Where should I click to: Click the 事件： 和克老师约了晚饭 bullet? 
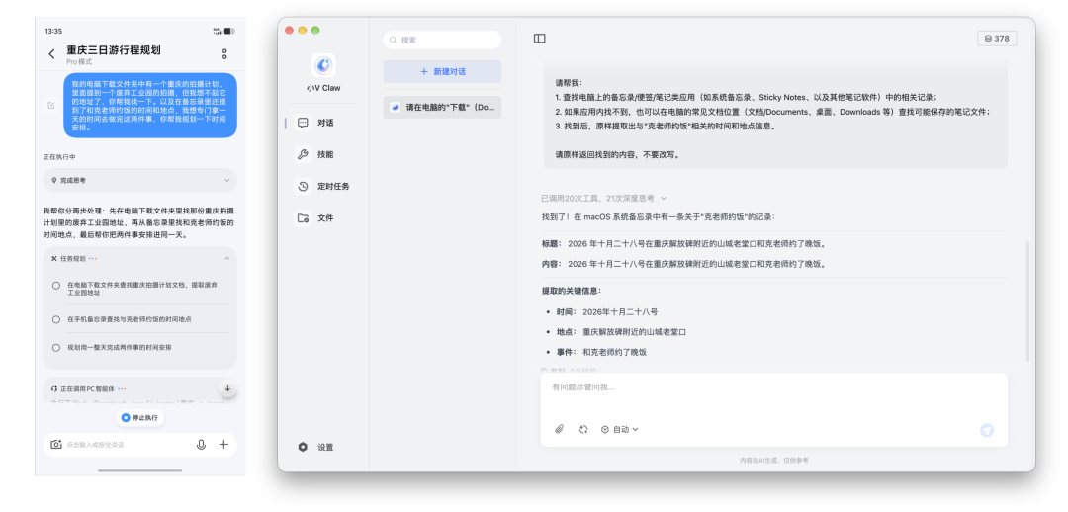[x=601, y=353]
